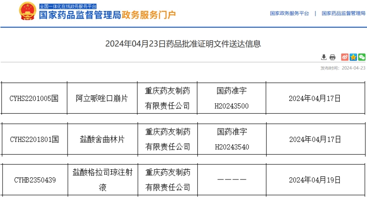Select the page title 2024年04月23日药品批准证明文件送达信息
367x198 pixels.
[x=183, y=44]
